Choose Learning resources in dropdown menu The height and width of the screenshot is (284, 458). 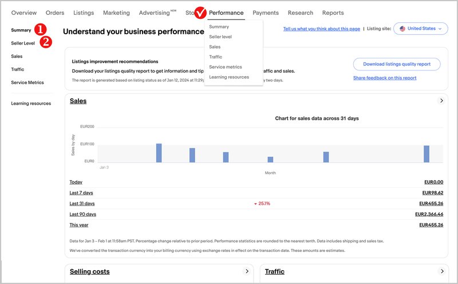tap(229, 77)
